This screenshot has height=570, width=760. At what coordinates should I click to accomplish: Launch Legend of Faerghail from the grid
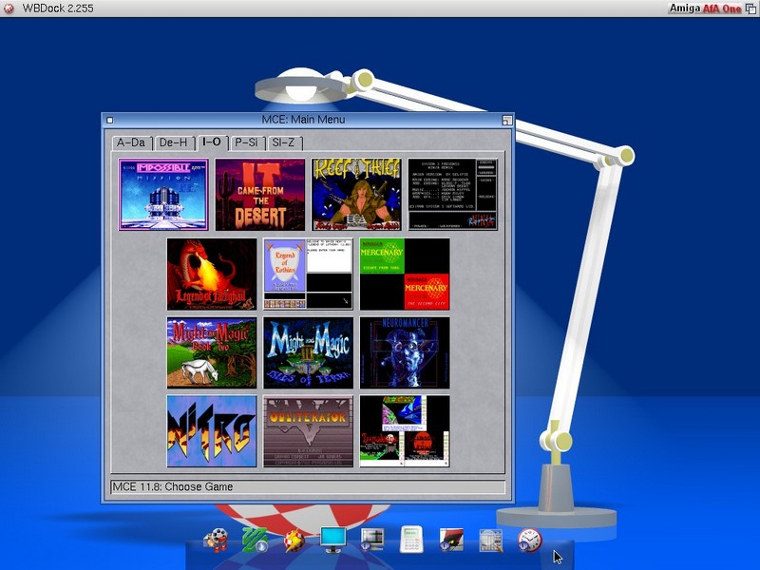tap(212, 274)
